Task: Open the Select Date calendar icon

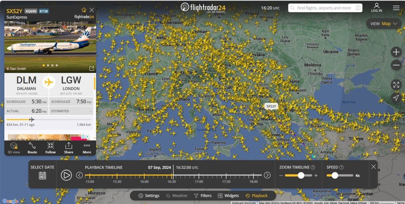Action: pos(42,176)
